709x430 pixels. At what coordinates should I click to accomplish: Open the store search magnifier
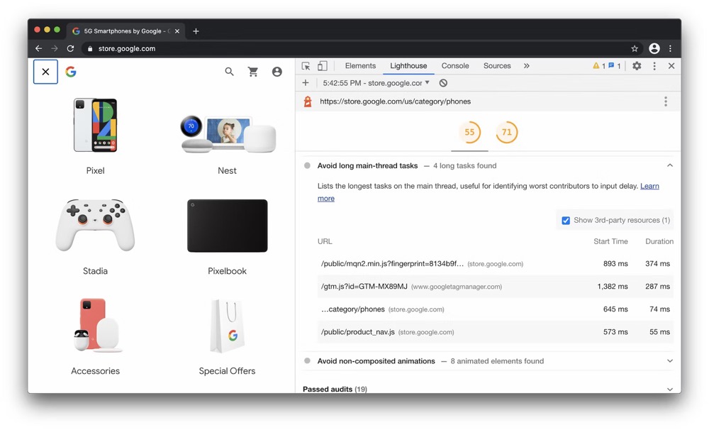click(x=229, y=72)
